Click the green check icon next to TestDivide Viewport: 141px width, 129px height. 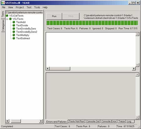(14, 25)
